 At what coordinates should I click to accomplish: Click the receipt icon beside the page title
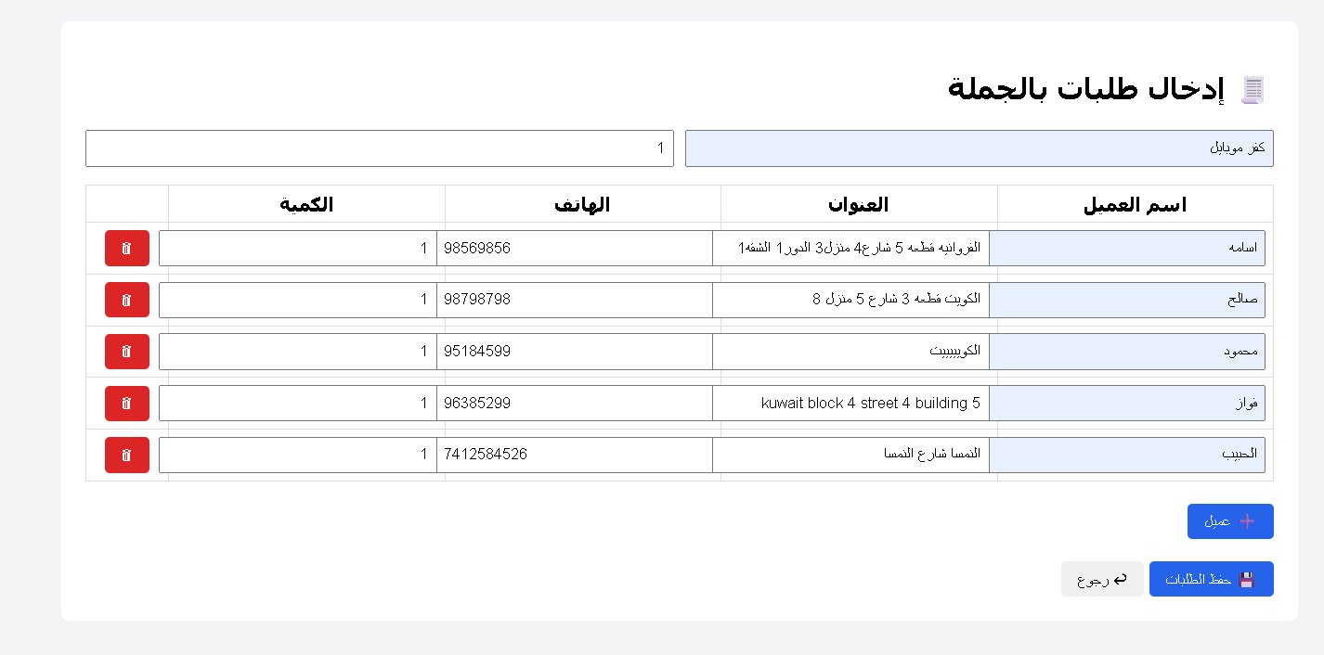(x=1253, y=89)
